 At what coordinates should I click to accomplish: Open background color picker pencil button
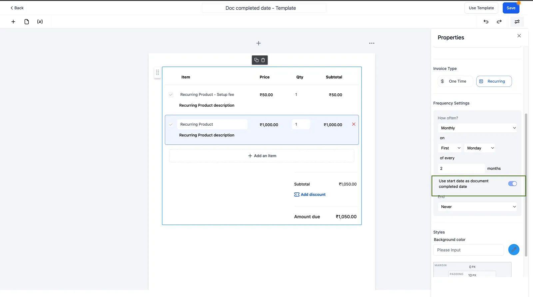(x=514, y=250)
